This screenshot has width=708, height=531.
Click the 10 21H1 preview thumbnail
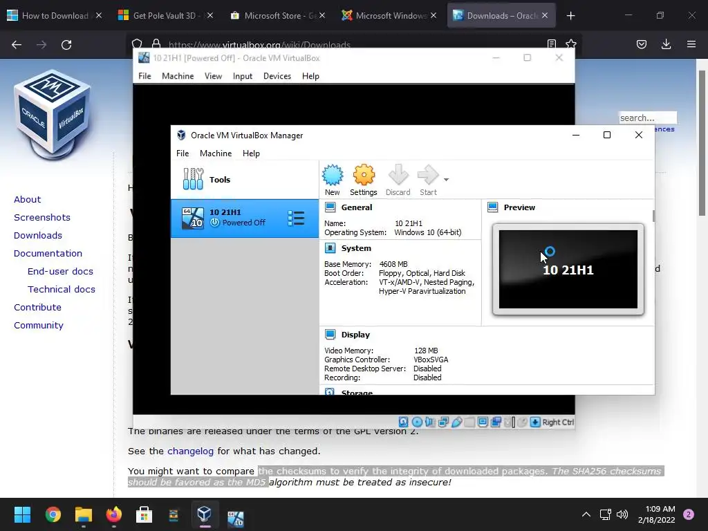tap(568, 269)
